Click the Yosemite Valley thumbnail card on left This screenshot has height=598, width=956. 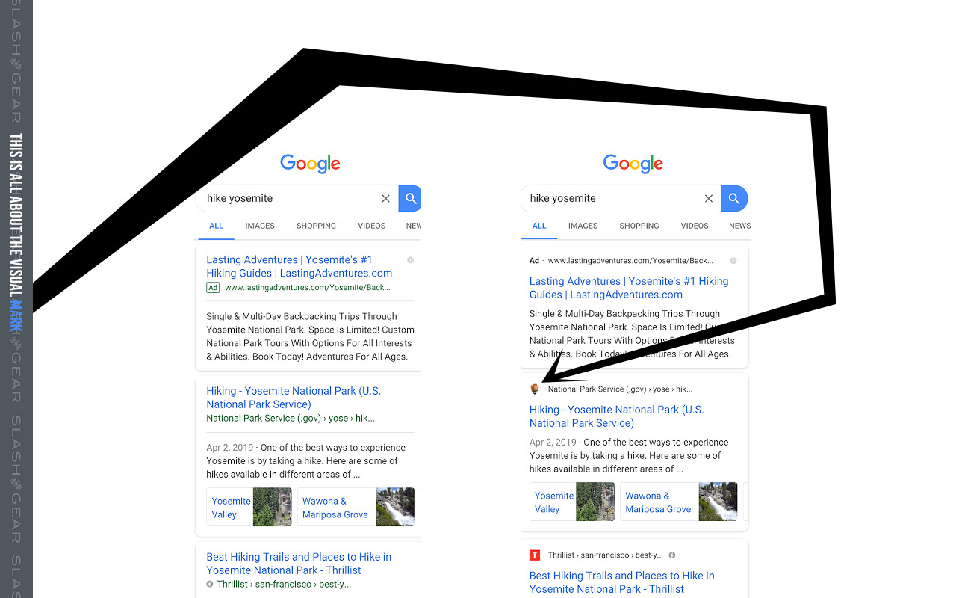coord(249,507)
